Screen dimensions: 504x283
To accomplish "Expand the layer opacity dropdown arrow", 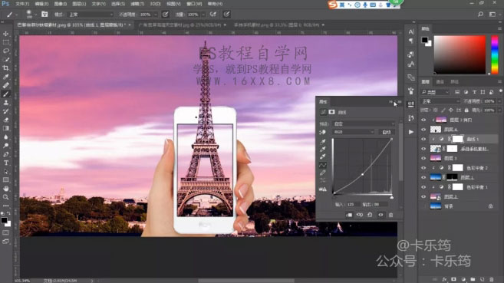I will [x=499, y=101].
